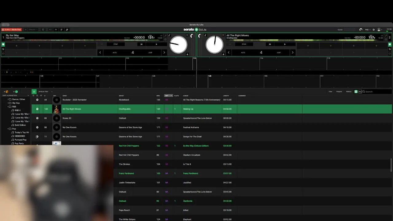Click Spotify icon on Roses row
393x221 pixels.
tap(37, 118)
